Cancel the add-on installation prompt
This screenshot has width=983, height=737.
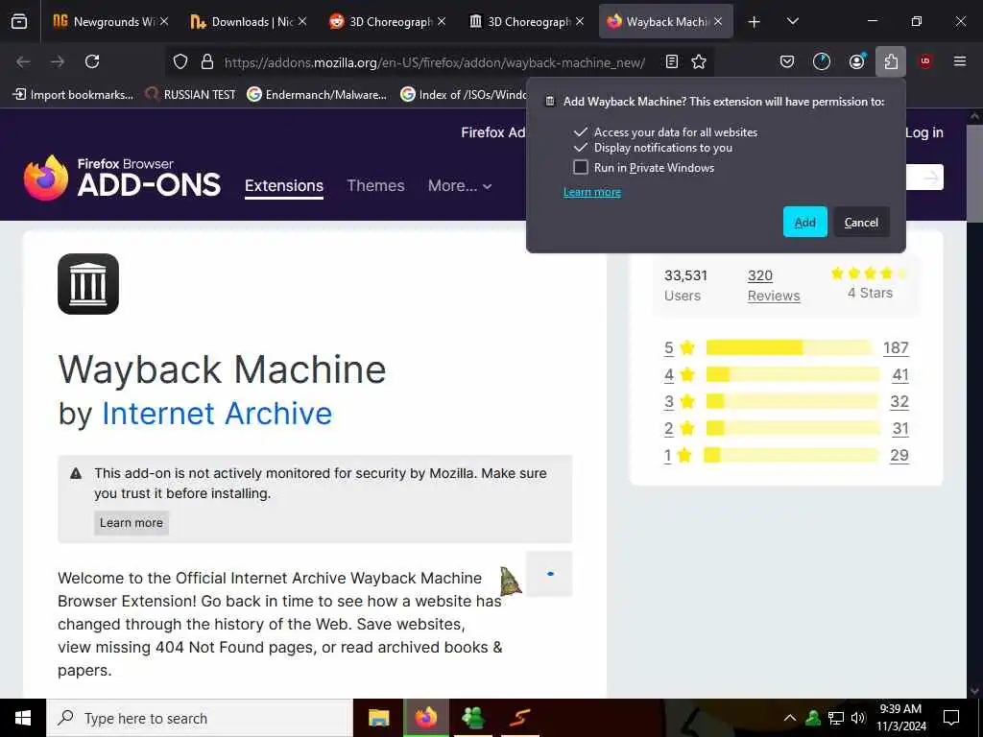pyautogui.click(x=861, y=222)
